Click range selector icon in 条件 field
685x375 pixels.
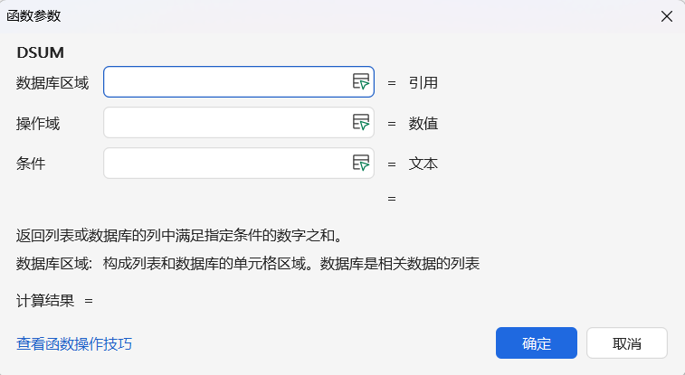point(361,164)
